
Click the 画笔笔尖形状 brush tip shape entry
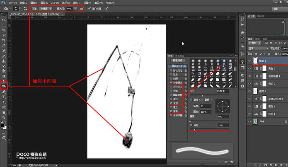point(178,66)
